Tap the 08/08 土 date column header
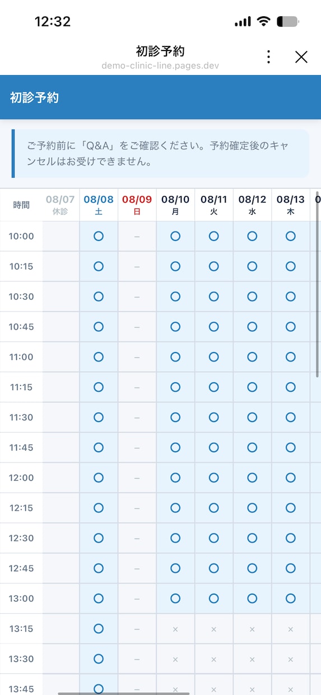The width and height of the screenshot is (321, 695). 99,205
